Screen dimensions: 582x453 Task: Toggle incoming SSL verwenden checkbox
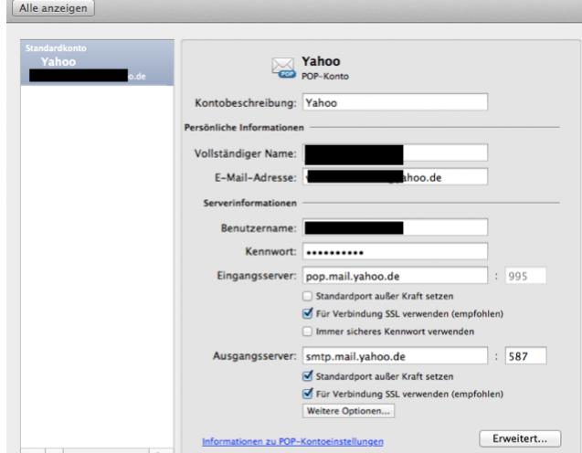point(307,313)
